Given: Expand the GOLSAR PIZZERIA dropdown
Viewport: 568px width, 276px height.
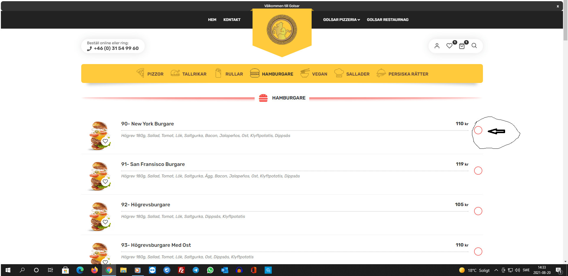Looking at the screenshot, I should (341, 20).
